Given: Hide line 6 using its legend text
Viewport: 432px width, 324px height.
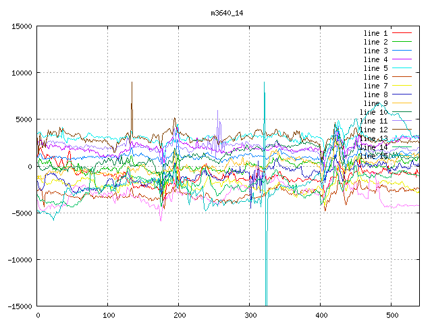Looking at the screenshot, I should (x=375, y=77).
